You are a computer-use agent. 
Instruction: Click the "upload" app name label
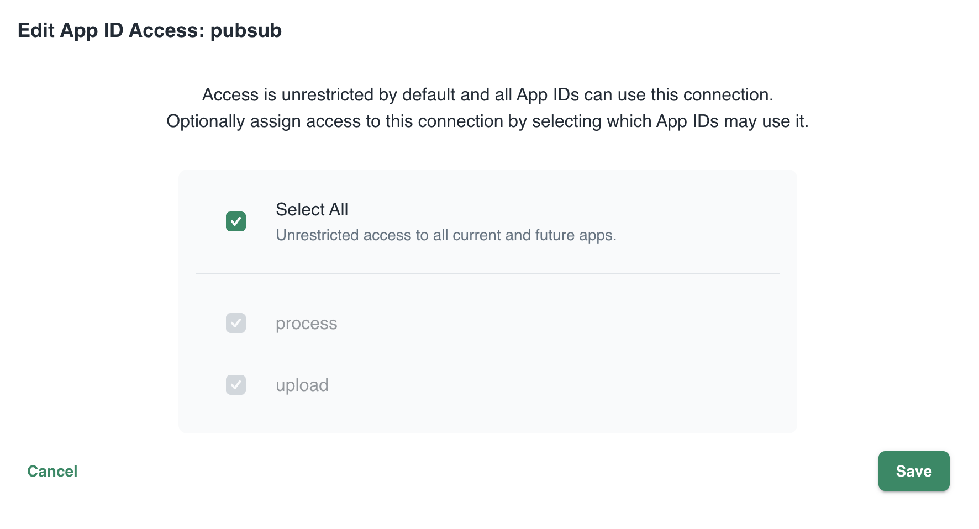coord(302,385)
